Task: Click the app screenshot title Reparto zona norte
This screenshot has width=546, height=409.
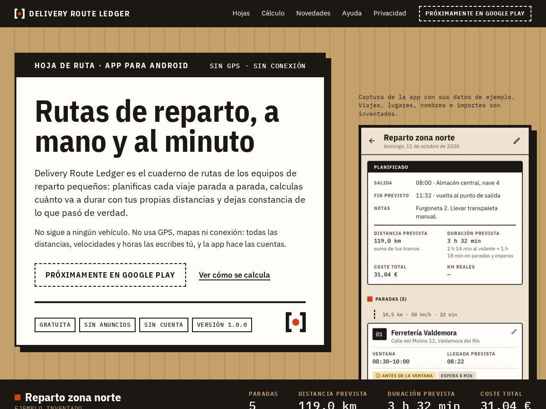Action: coord(419,138)
